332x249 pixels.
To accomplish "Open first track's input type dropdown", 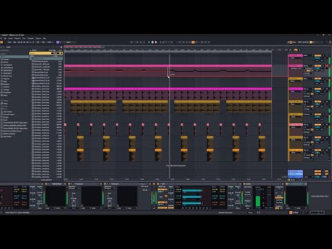I will pos(308,55).
